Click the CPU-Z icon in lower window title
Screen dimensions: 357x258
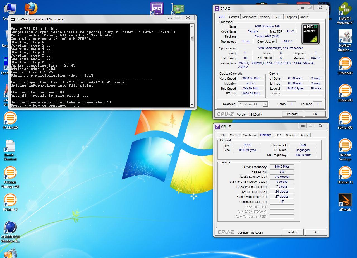coord(217,126)
